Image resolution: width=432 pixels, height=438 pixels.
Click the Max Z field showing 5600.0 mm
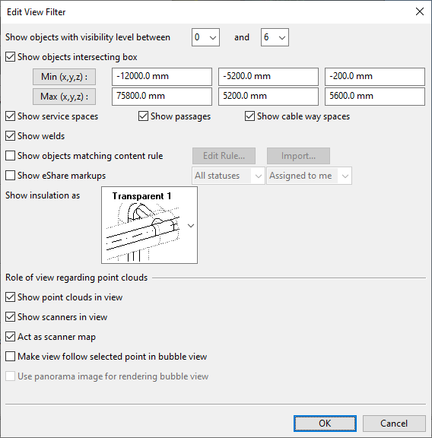(375, 97)
